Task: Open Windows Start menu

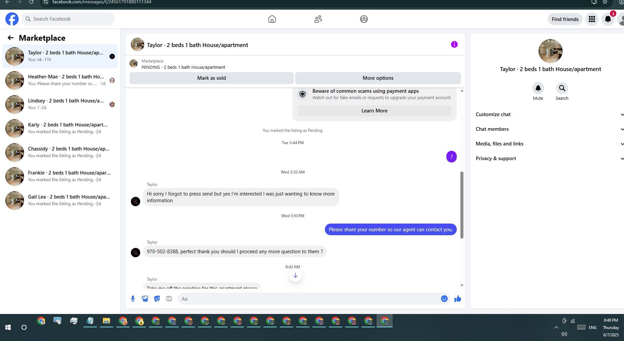Action: (x=8, y=327)
